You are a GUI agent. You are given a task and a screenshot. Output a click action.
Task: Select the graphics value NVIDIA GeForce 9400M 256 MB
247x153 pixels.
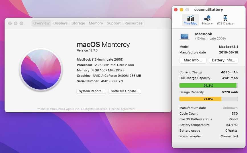point(117,76)
